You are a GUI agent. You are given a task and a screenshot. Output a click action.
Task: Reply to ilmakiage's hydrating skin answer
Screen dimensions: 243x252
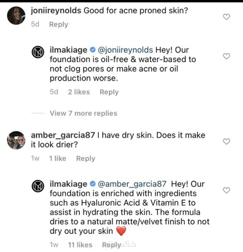(112, 244)
